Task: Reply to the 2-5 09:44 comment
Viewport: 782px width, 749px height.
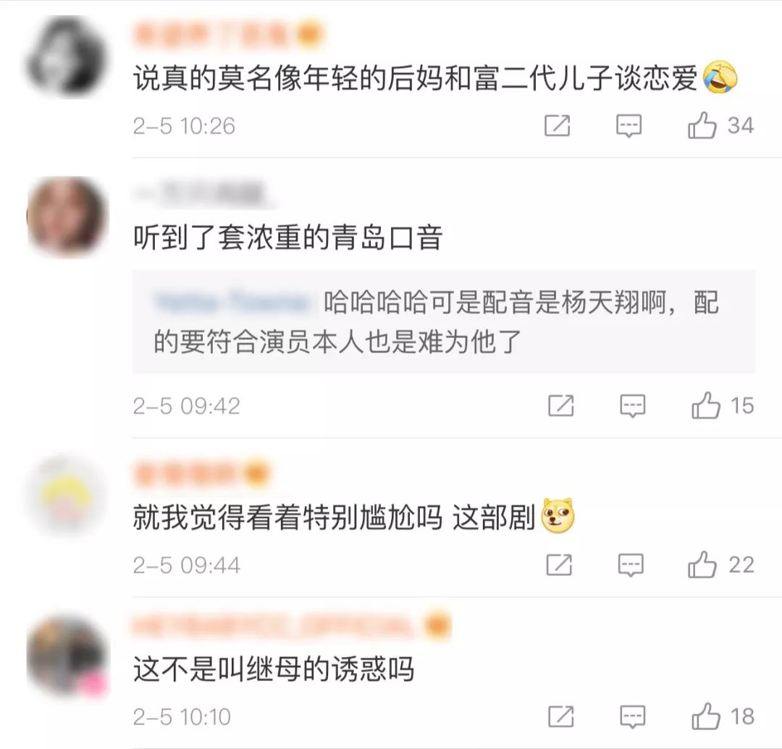Action: pyautogui.click(x=631, y=565)
